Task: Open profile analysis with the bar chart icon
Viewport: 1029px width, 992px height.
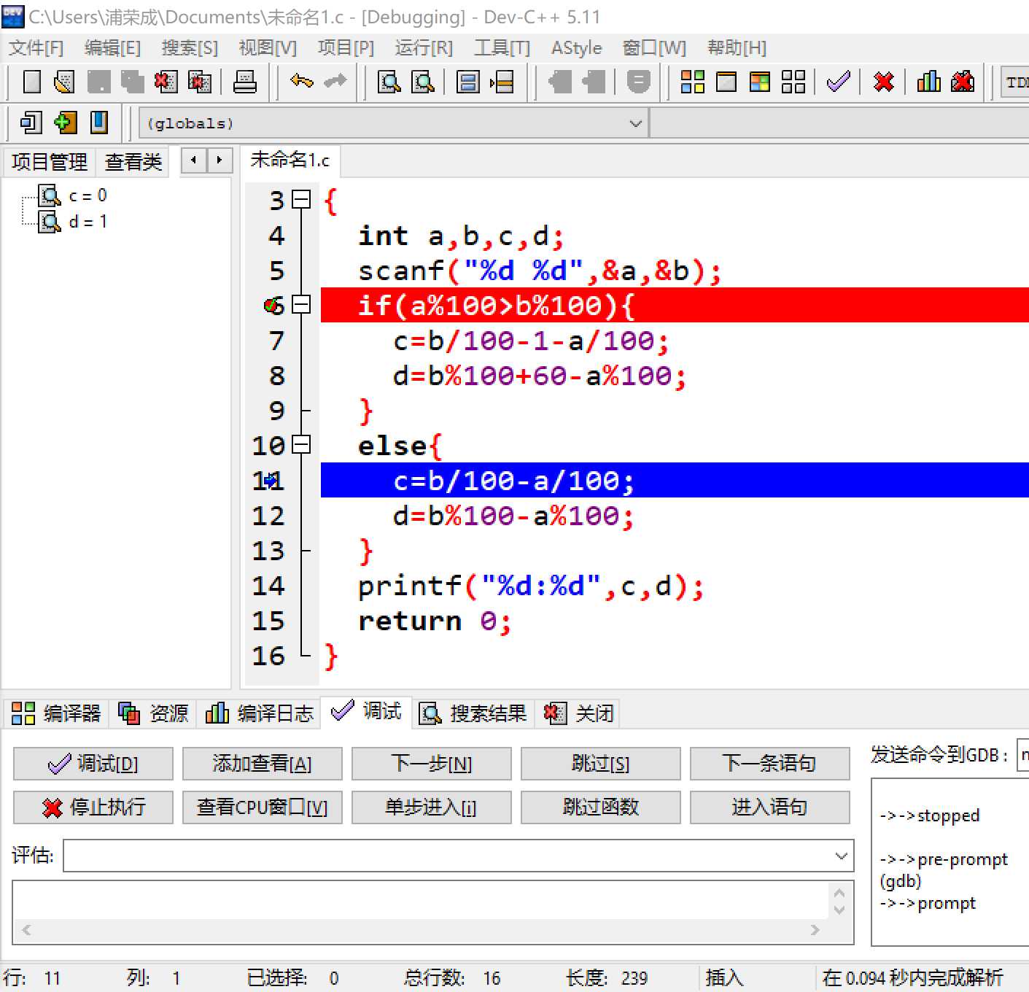Action: [928, 82]
